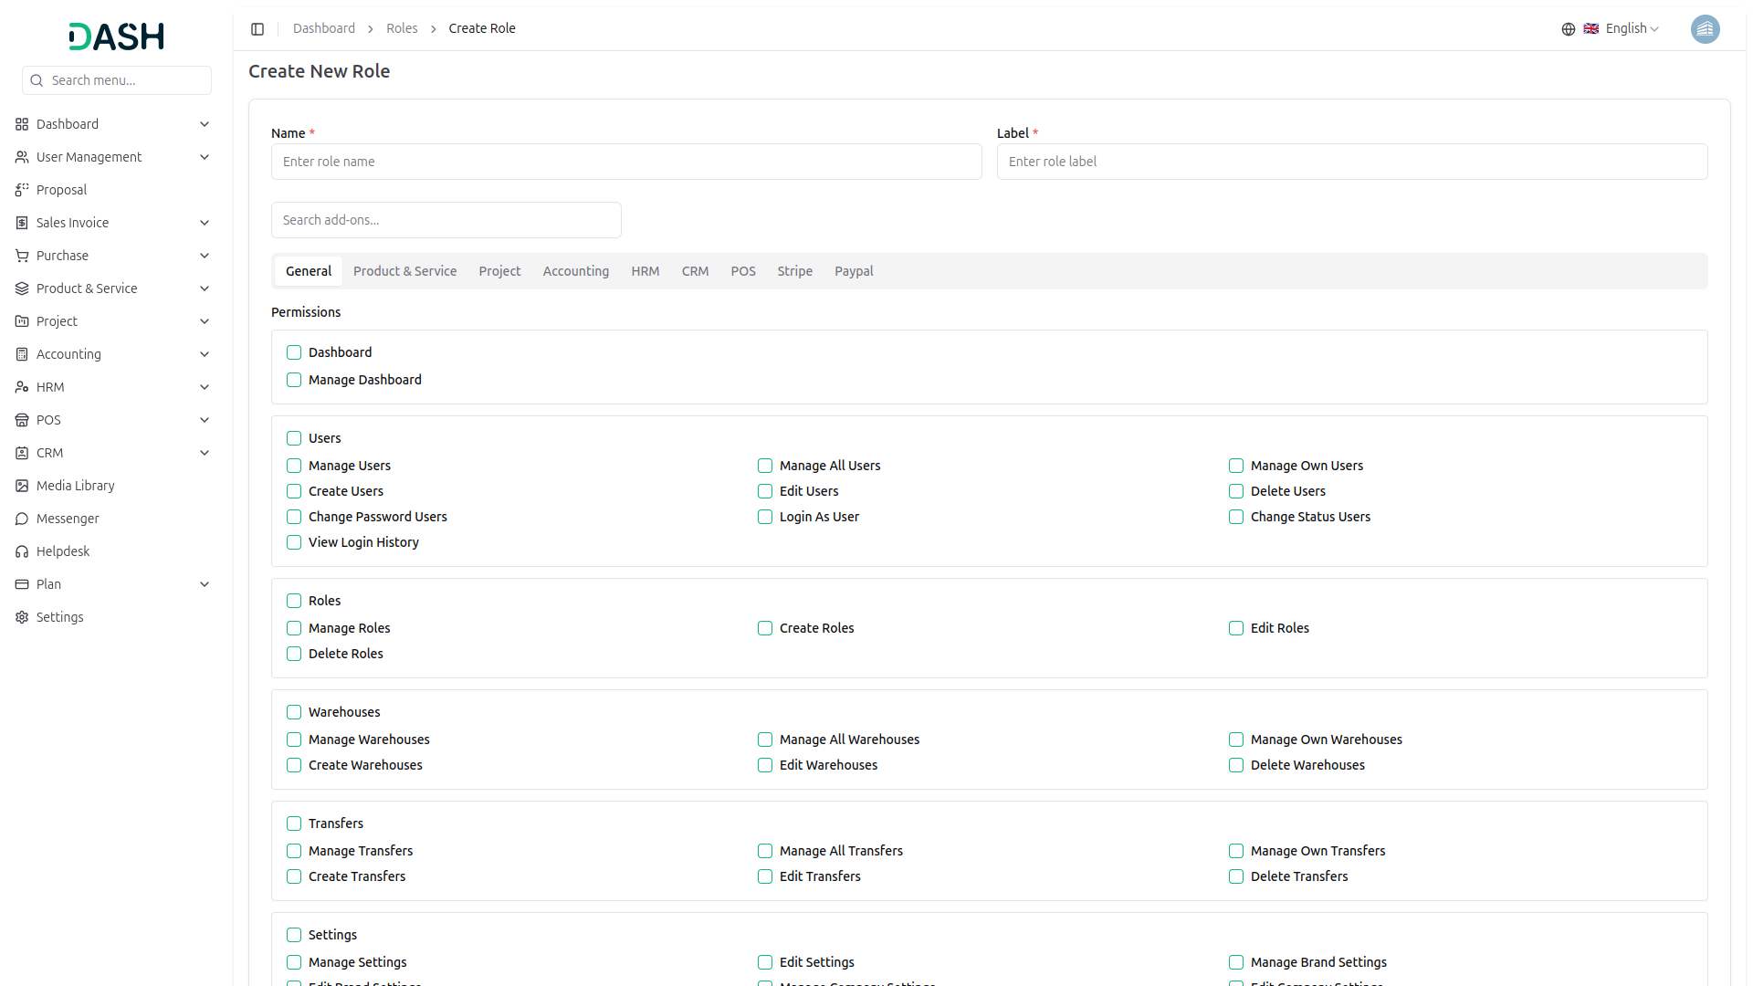This screenshot has width=1753, height=986.
Task: Go to Roles breadcrumb link
Action: tap(402, 29)
